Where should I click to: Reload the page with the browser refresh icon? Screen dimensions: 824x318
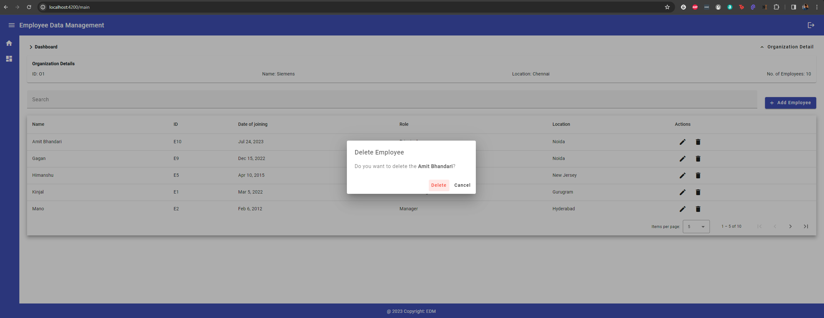[x=29, y=7]
